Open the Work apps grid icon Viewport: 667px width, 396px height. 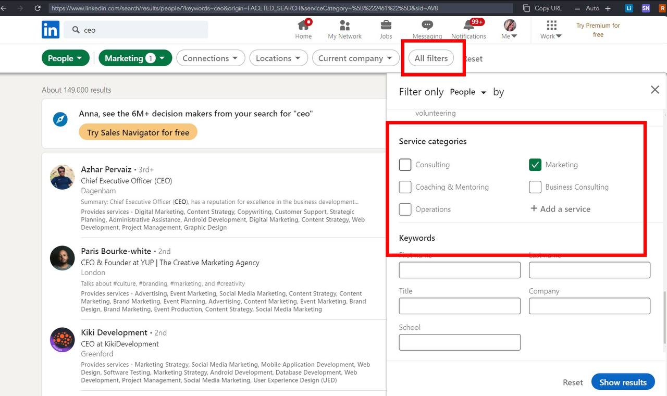551,25
